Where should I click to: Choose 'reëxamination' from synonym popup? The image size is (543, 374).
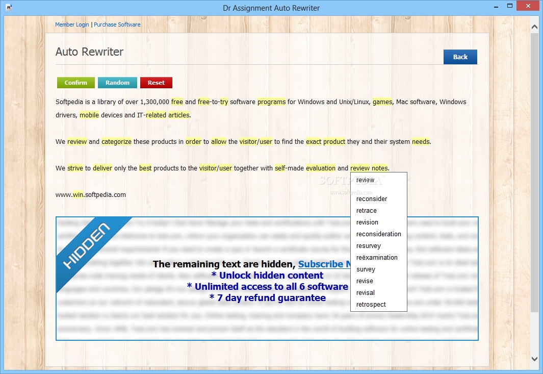pos(378,258)
